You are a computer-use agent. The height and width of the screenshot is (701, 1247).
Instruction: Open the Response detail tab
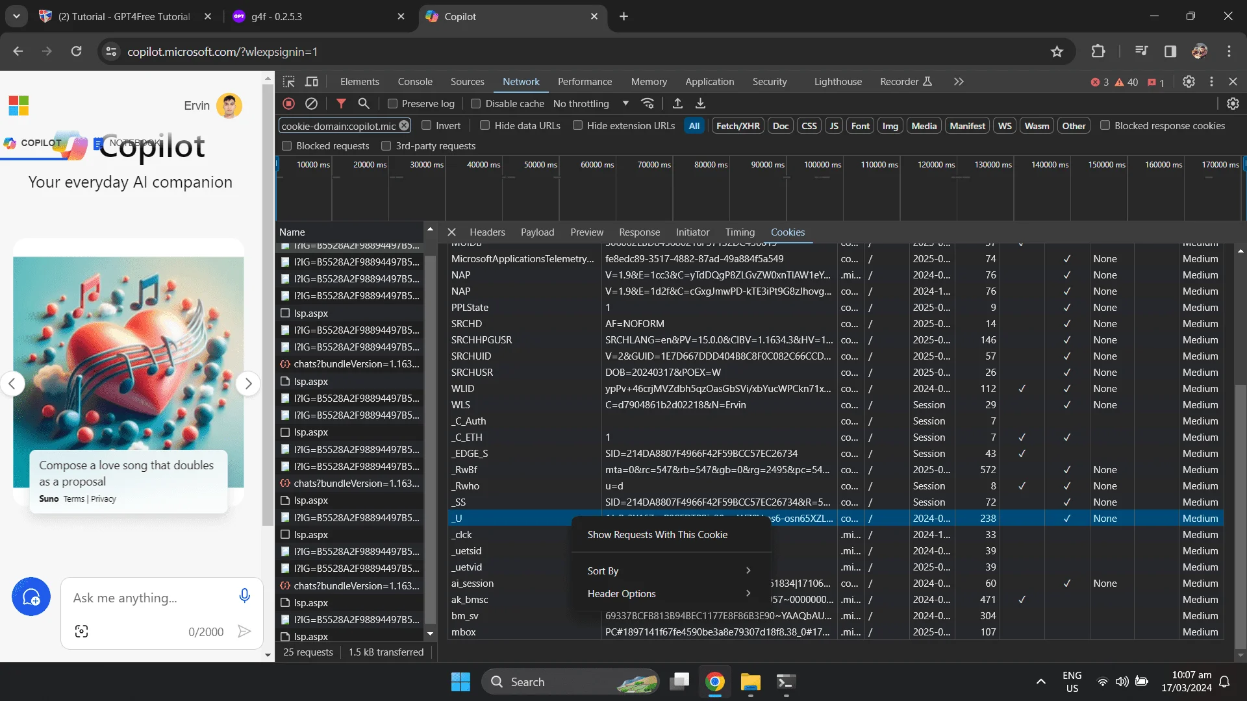click(639, 232)
